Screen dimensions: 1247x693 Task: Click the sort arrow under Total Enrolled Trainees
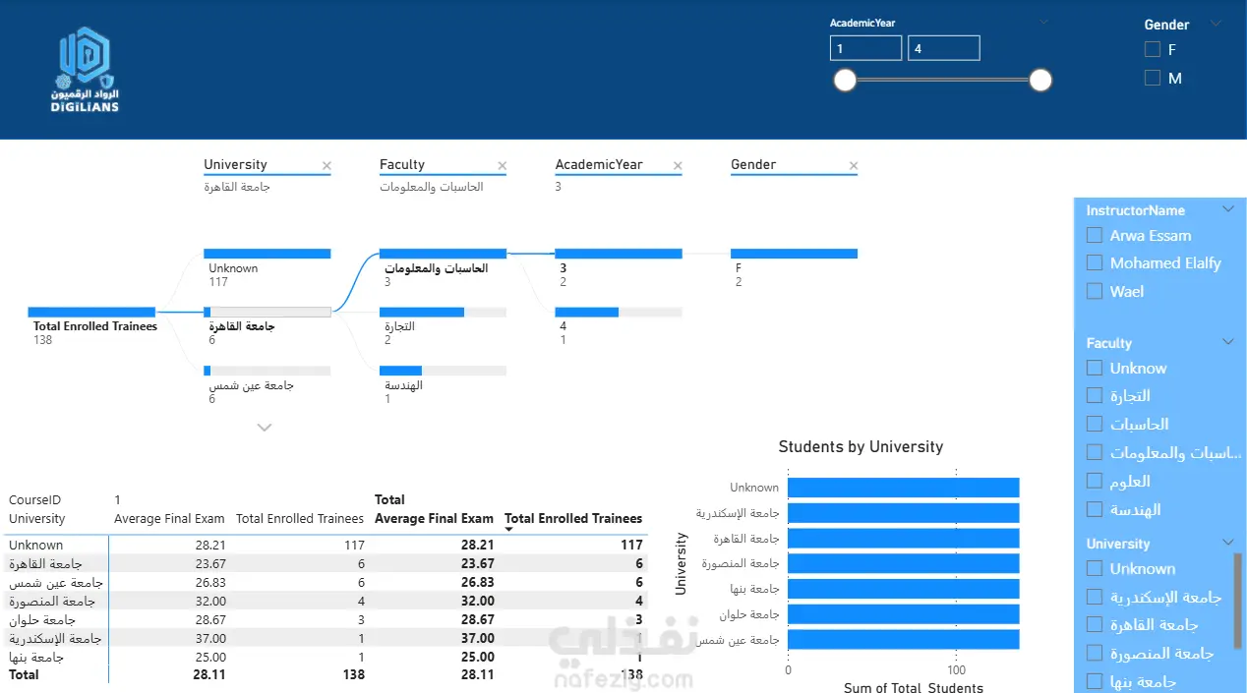509,530
